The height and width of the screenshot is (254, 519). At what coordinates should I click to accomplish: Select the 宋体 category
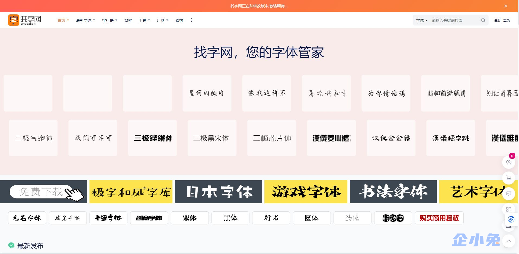coord(190,218)
